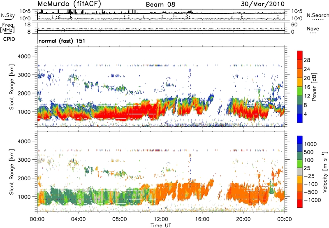Click the '4000' tick on the power panel
329x228 pixels.
point(24,56)
